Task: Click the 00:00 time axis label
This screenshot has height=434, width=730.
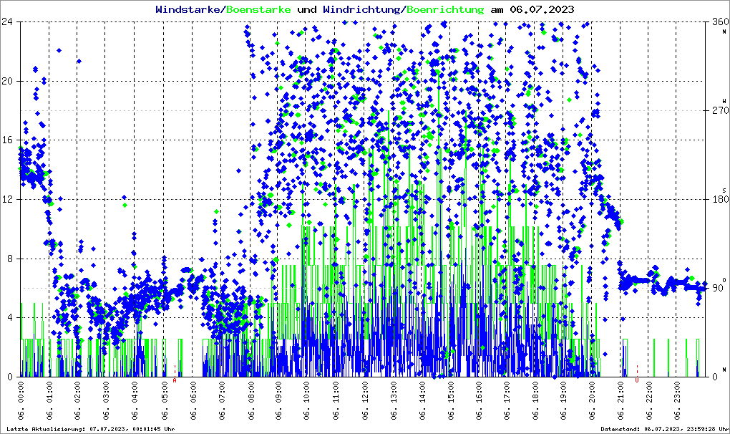Action: point(21,400)
